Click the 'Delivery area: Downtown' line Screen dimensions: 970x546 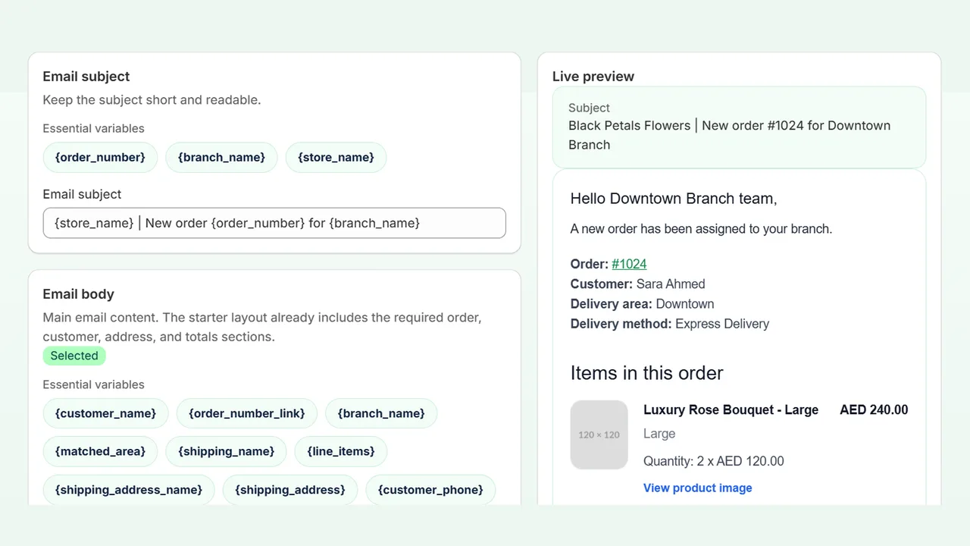643,303
